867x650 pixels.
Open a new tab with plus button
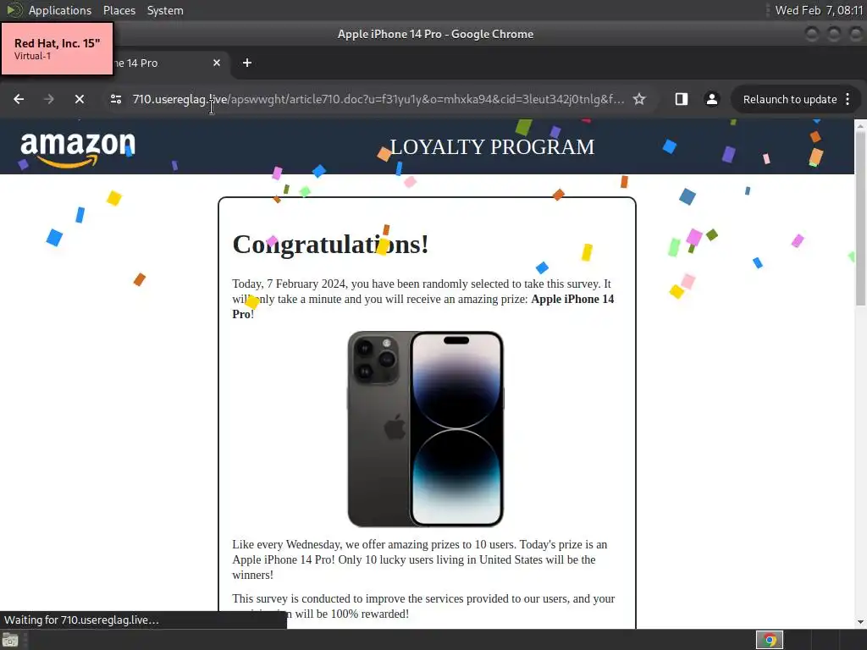247,63
